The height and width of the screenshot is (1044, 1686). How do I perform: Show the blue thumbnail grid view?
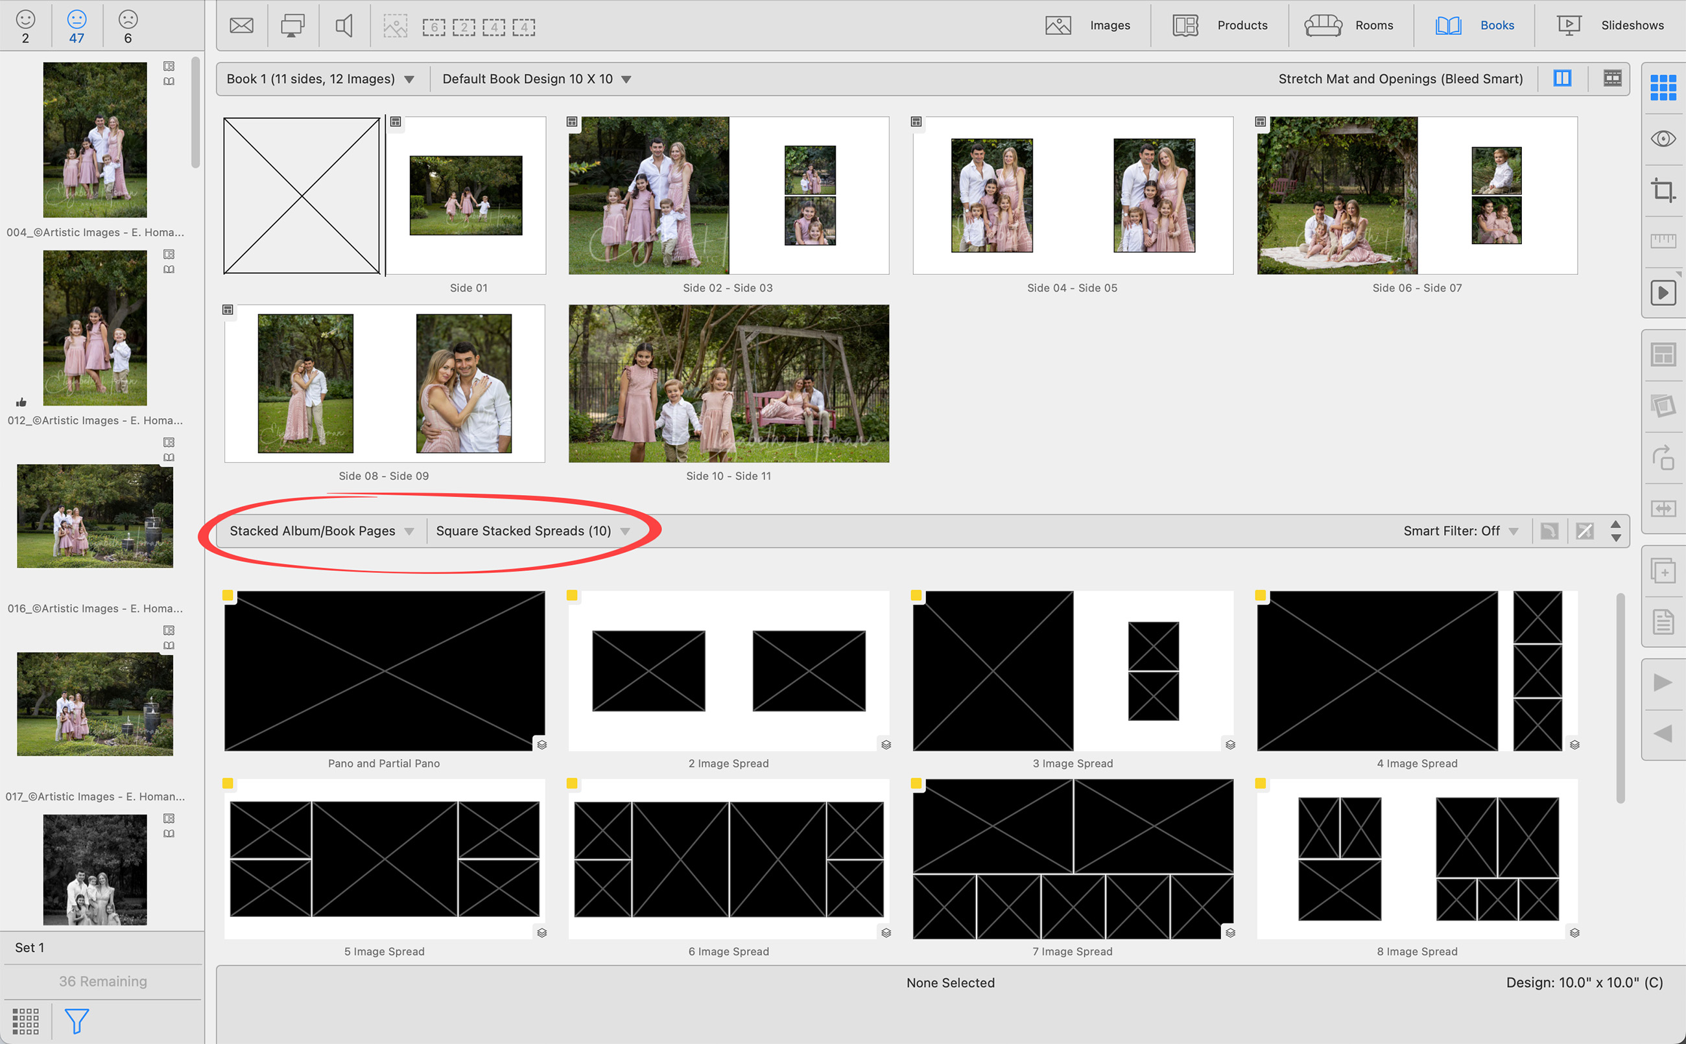point(1663,87)
